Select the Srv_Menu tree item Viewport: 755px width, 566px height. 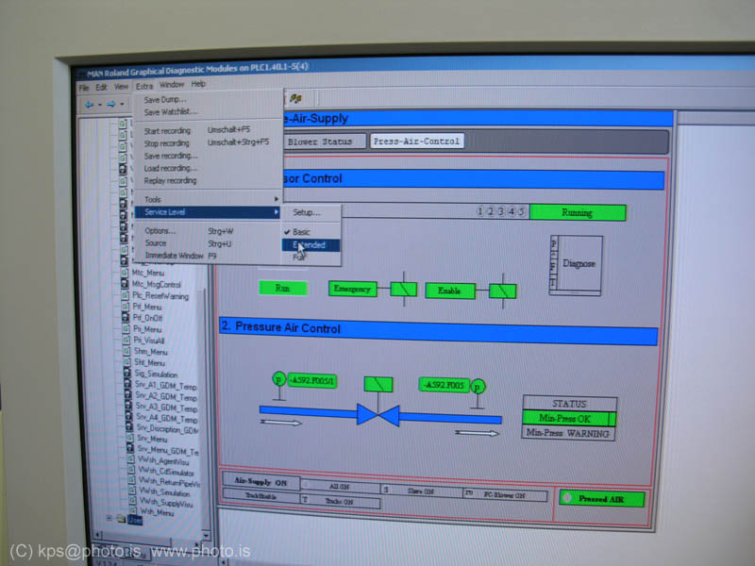pos(152,439)
